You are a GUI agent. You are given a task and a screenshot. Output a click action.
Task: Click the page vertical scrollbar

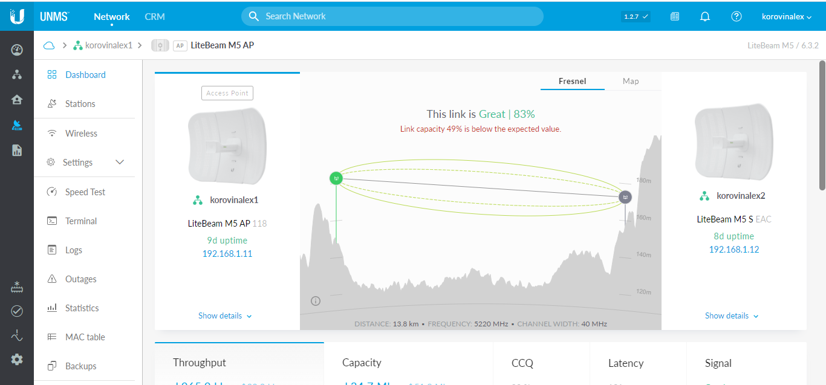click(822, 125)
